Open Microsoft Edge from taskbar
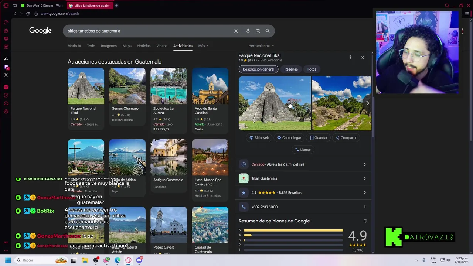Screen dimensions: 473x266 point(118,260)
